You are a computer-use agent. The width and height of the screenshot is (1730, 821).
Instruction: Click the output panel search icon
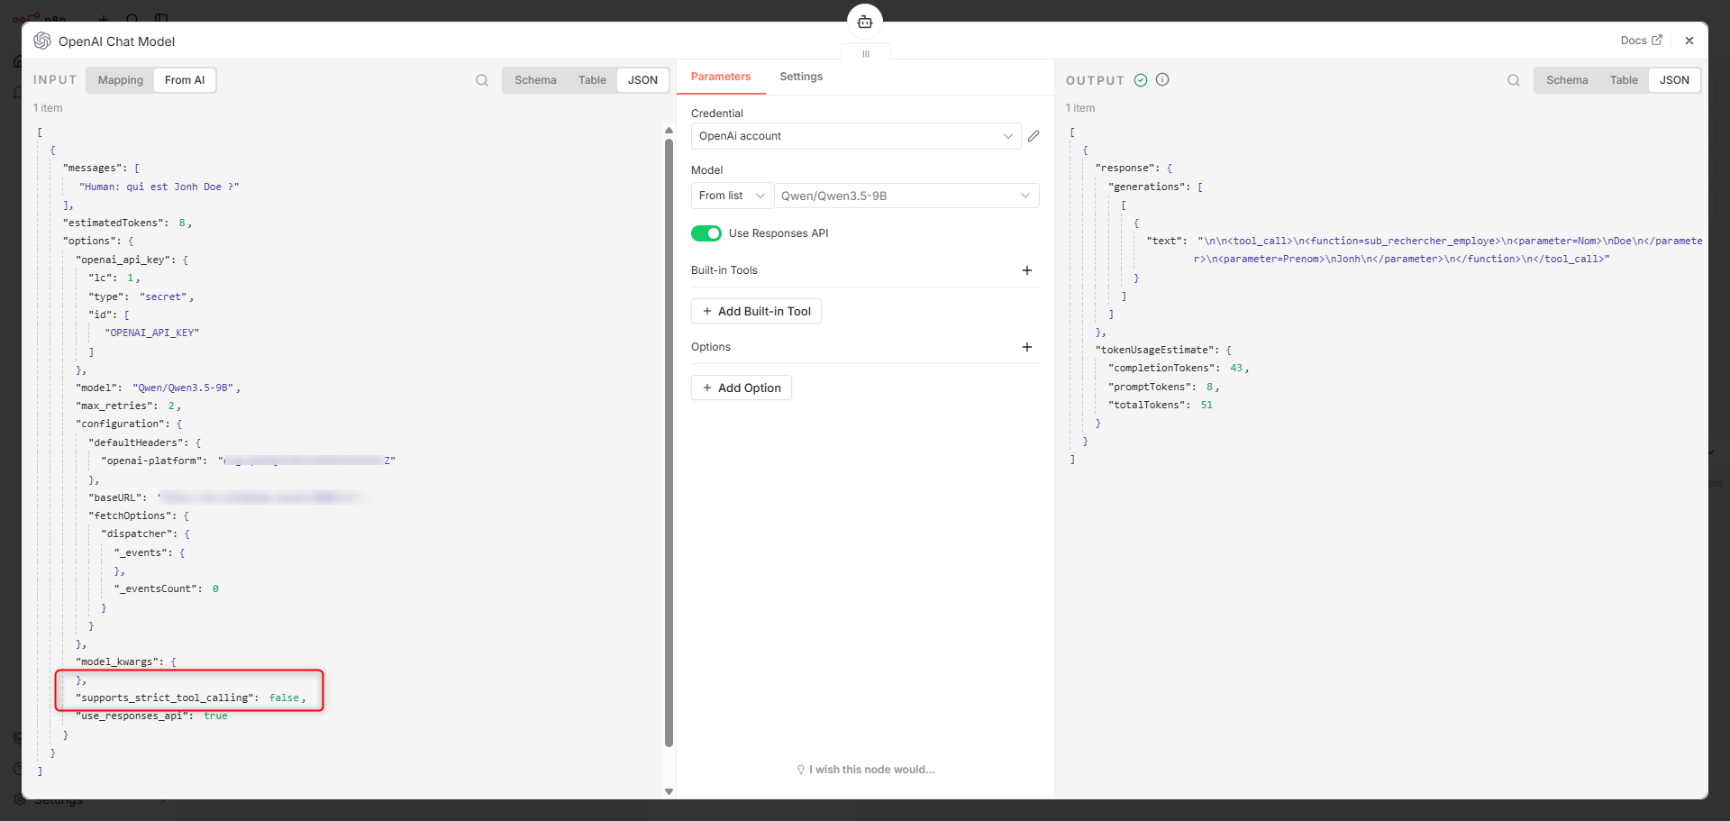[x=1514, y=80]
